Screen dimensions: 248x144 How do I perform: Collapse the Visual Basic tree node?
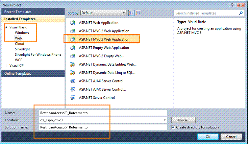(x=6, y=27)
